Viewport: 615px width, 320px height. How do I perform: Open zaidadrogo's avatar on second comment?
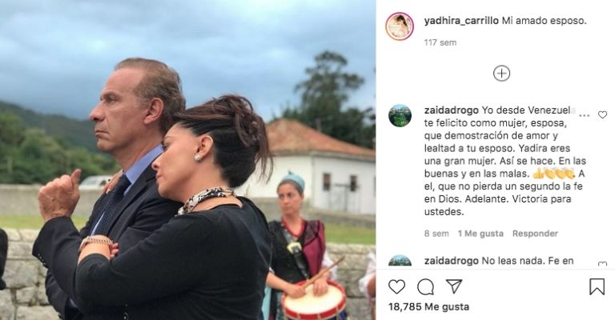point(400,262)
